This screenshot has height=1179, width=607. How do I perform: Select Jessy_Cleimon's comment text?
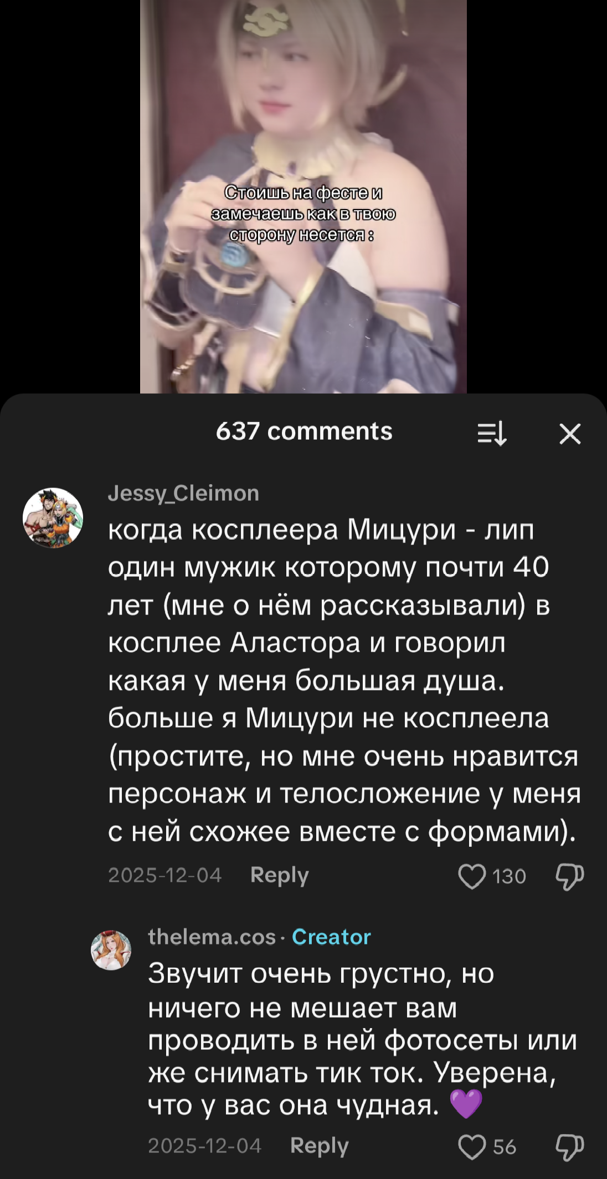click(344, 680)
